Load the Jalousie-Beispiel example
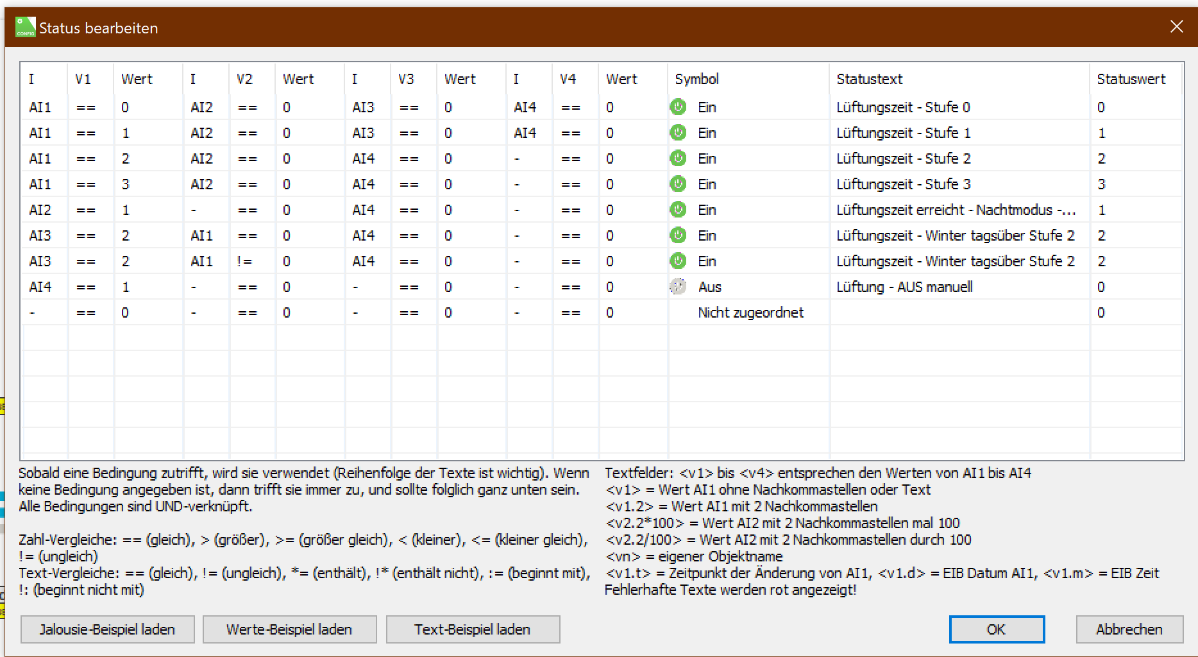The height and width of the screenshot is (657, 1198). click(108, 629)
